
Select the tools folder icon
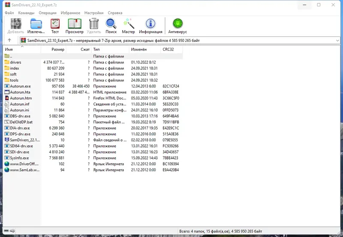pyautogui.click(x=7, y=80)
